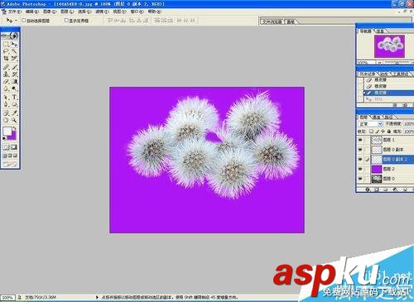Hide layer 图层 0 副本 via eye icon
The image size is (414, 302).
[x=360, y=150]
